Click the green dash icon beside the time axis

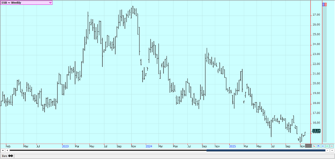327,146
